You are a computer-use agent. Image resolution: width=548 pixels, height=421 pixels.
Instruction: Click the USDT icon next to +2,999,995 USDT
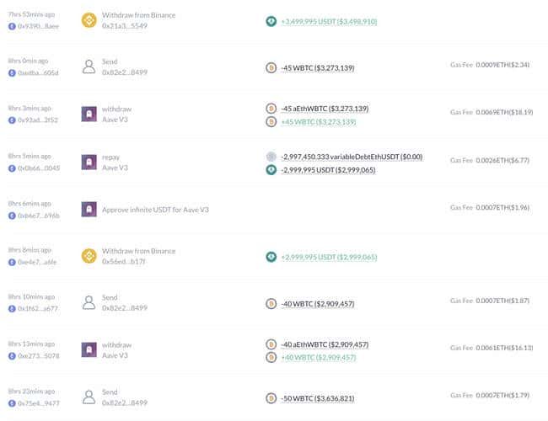(x=271, y=256)
